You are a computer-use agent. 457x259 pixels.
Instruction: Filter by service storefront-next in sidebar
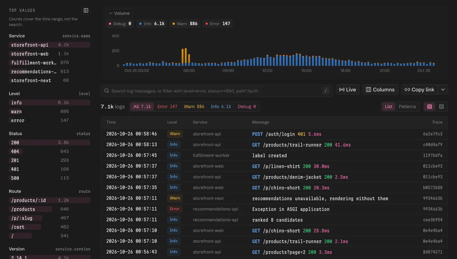pyautogui.click(x=49, y=81)
